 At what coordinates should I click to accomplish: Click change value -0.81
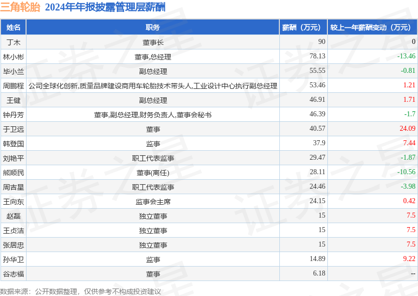point(408,70)
